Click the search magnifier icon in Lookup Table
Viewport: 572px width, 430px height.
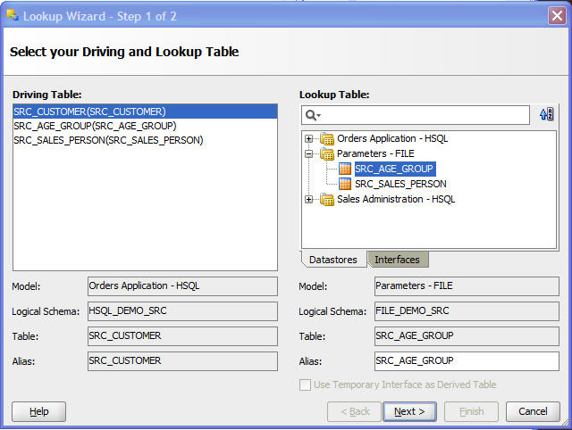coord(313,115)
